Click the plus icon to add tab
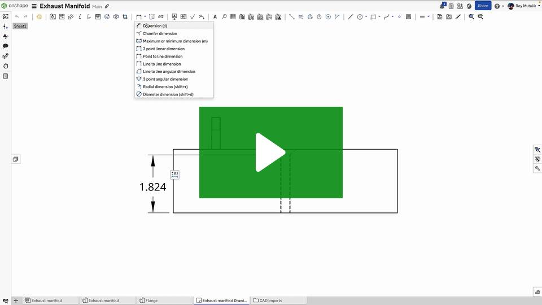542x305 pixels. pyautogui.click(x=16, y=300)
